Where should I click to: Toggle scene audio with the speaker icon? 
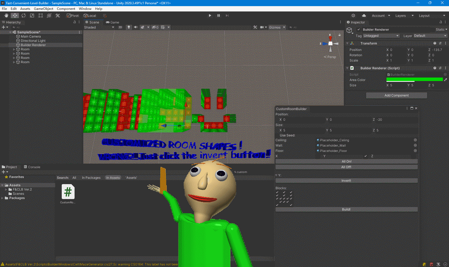(x=136, y=27)
